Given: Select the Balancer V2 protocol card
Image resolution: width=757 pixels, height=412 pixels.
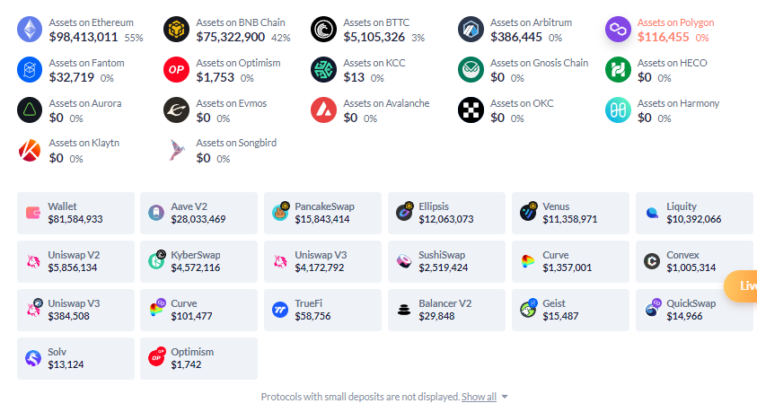Looking at the screenshot, I should [x=446, y=310].
